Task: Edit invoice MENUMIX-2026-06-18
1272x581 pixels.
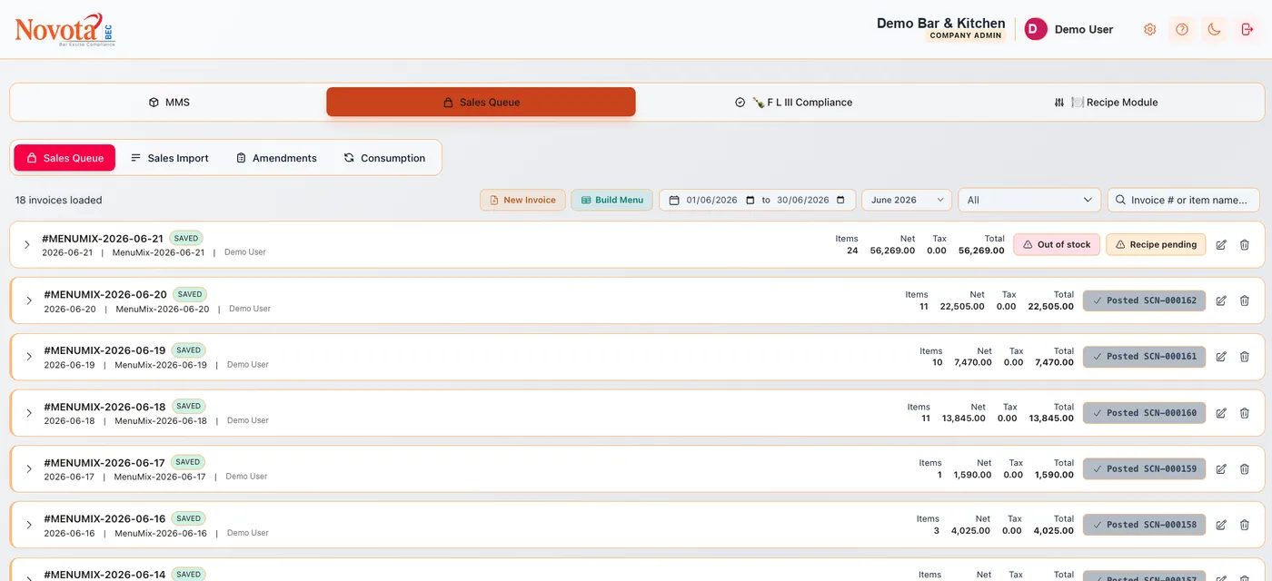Action: (x=1221, y=413)
